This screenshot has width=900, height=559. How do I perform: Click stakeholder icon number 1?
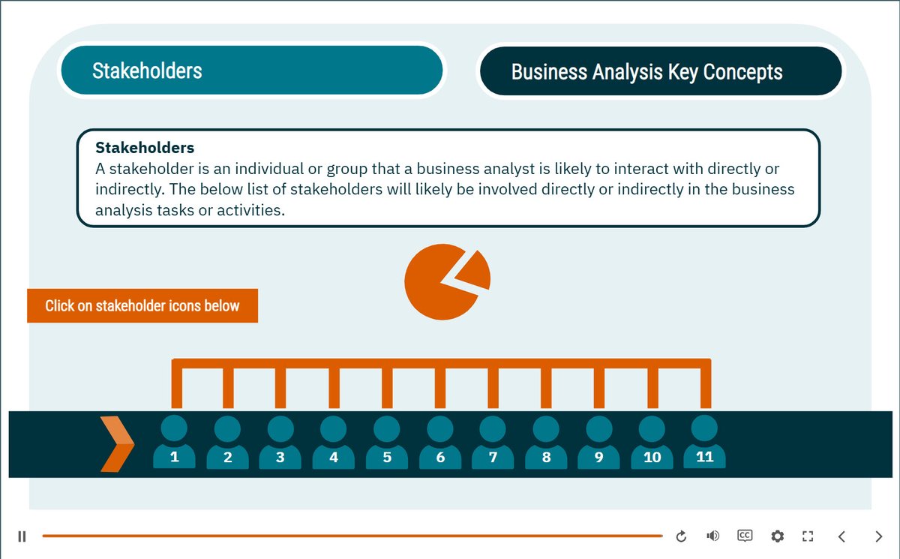[x=174, y=443]
